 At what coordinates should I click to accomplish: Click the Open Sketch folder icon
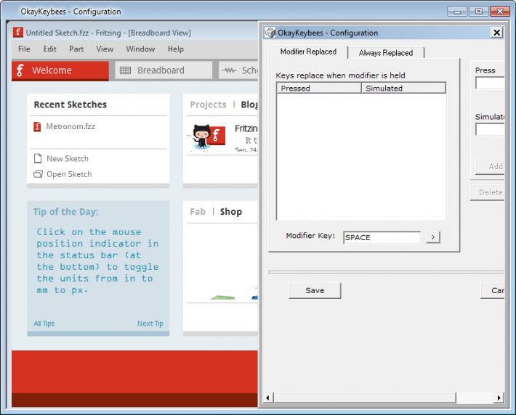38,174
